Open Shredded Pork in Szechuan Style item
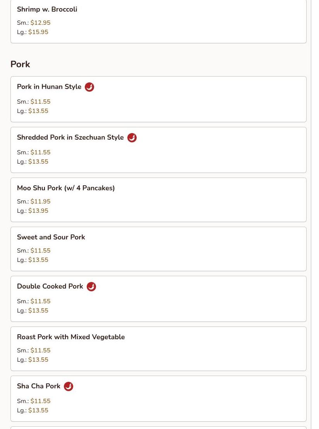The height and width of the screenshot is (429, 319). 158,150
